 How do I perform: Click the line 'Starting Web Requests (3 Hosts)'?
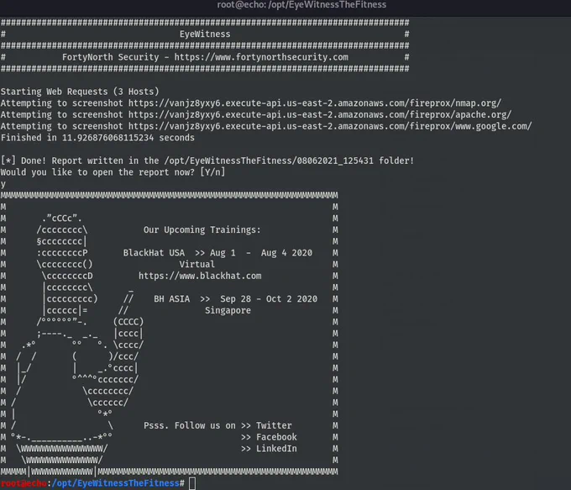[x=80, y=92]
